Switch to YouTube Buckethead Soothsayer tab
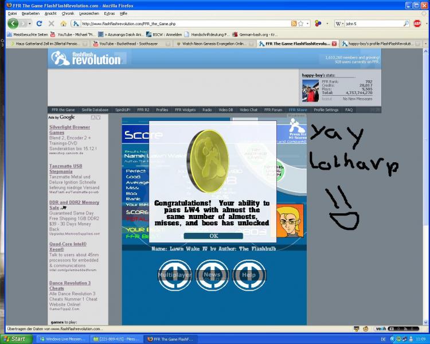This screenshot has height=344, width=430. tap(132, 44)
